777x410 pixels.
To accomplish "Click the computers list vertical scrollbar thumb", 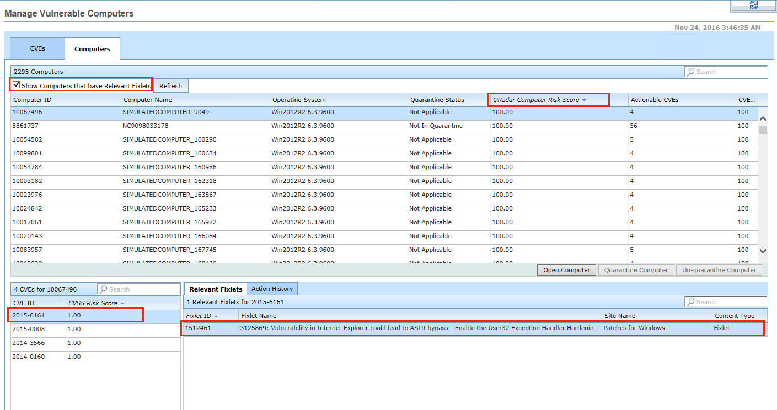I will coord(763,130).
